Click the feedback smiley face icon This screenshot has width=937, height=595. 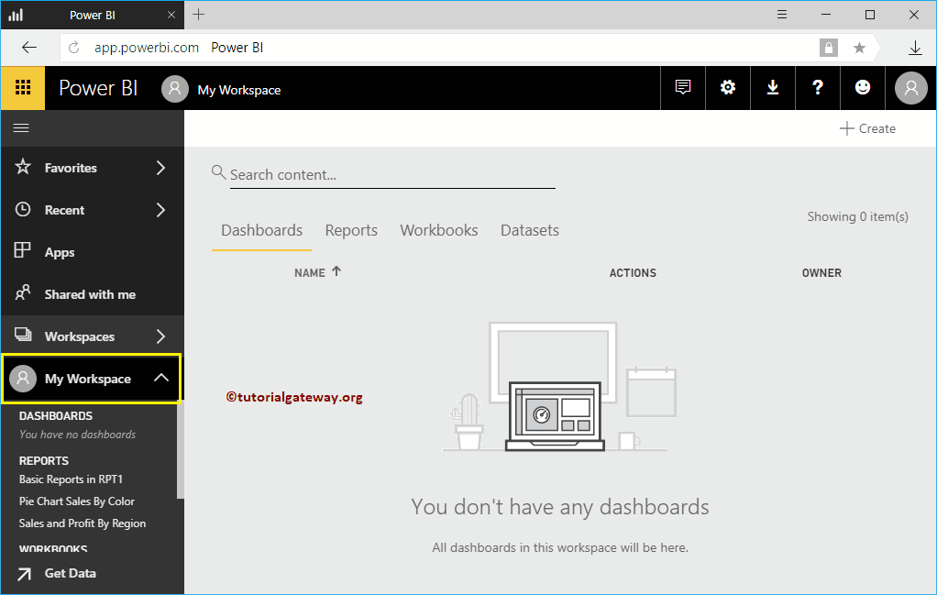[x=863, y=88]
